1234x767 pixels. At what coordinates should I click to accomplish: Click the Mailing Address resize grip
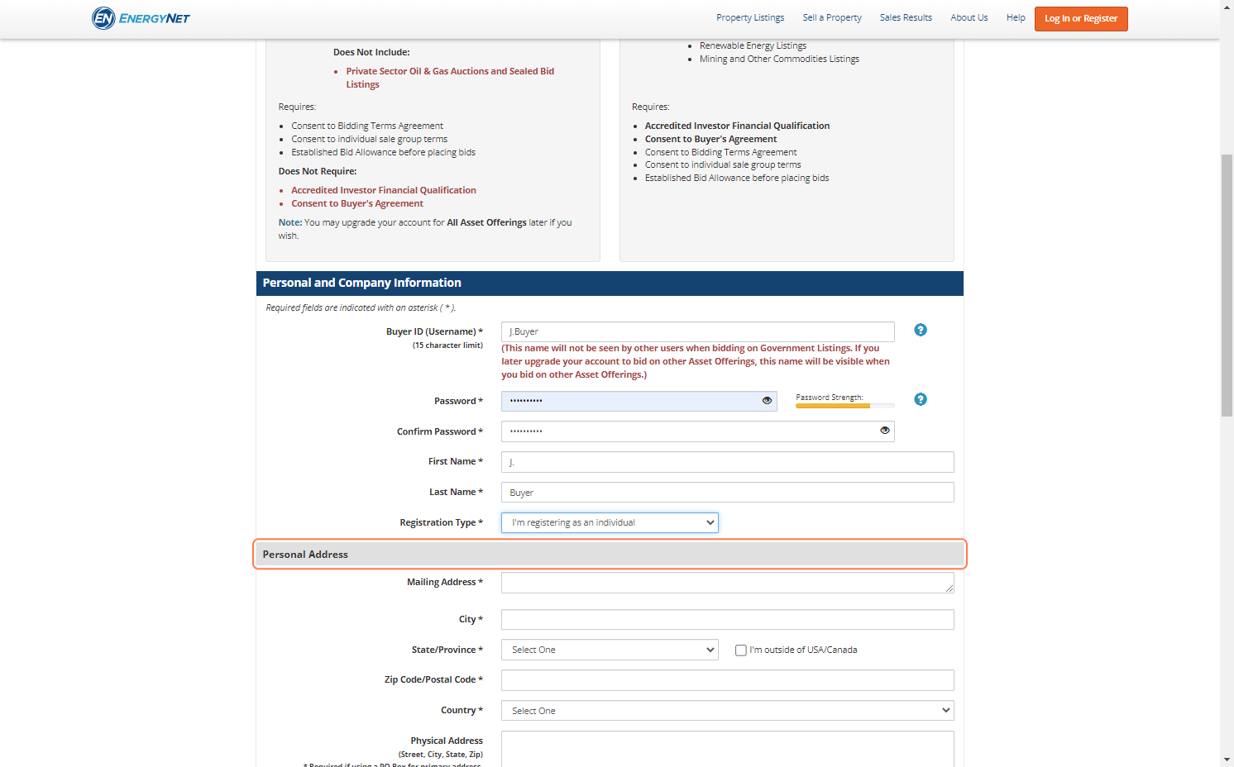pyautogui.click(x=949, y=588)
